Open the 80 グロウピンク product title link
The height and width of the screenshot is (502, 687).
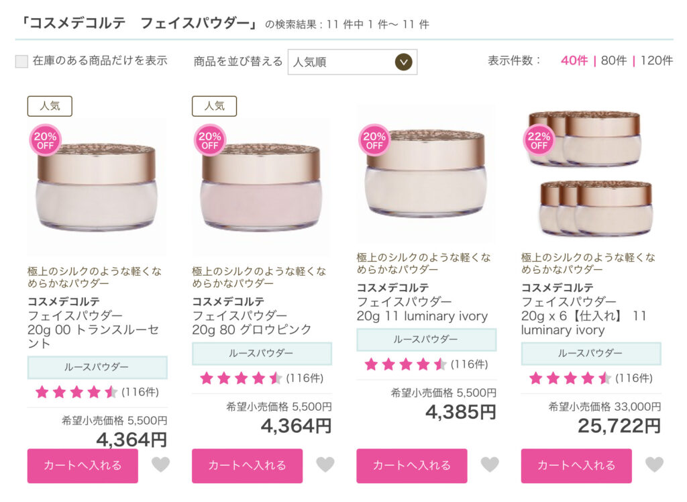(x=252, y=322)
